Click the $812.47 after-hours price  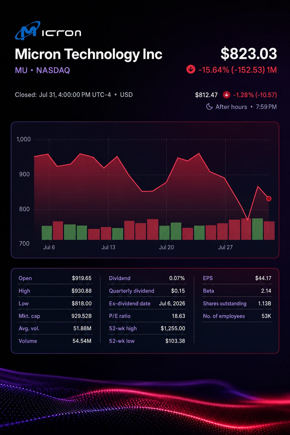pyautogui.click(x=206, y=95)
